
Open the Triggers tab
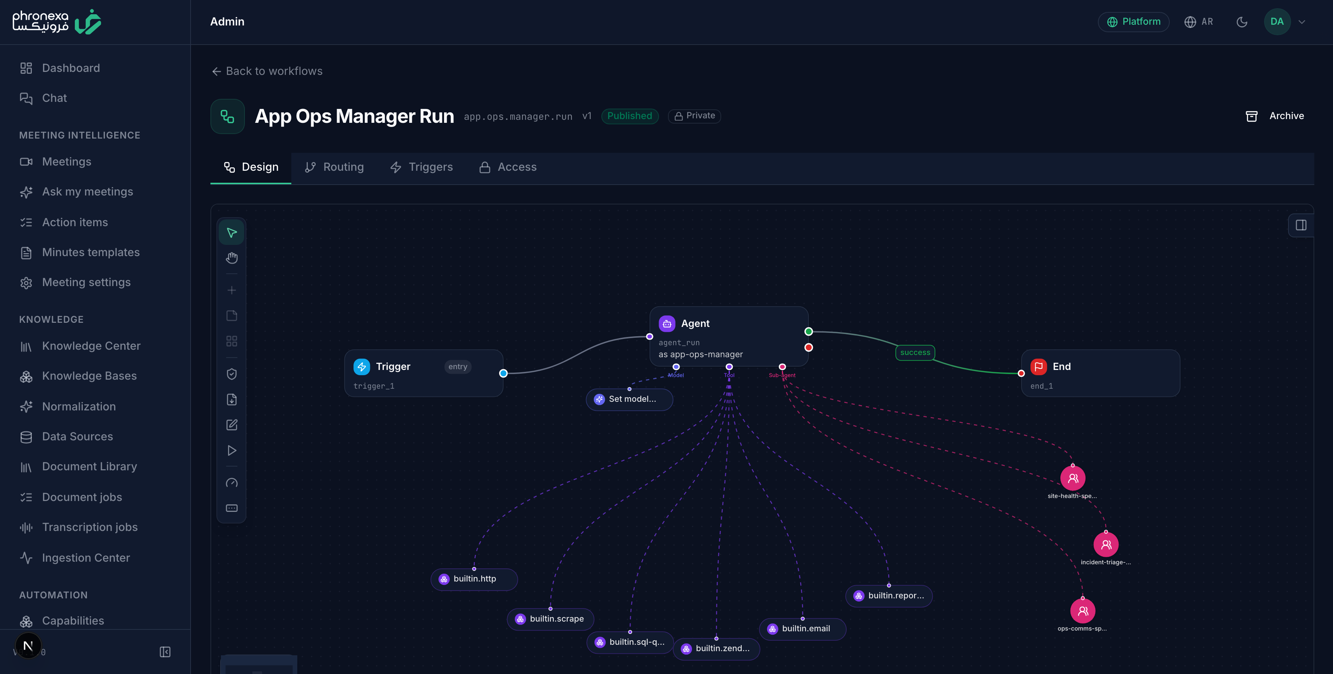(421, 167)
